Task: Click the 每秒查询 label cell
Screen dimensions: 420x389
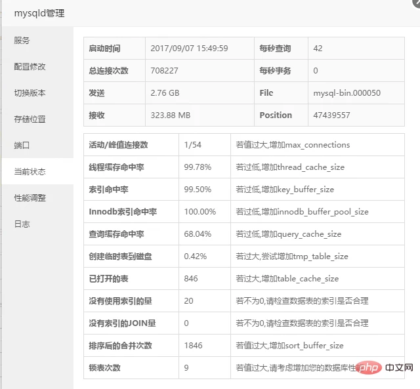Action: point(281,49)
